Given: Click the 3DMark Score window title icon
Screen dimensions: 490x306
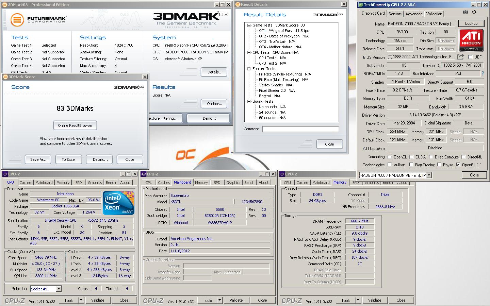Looking at the screenshot, I should pos(5,77).
